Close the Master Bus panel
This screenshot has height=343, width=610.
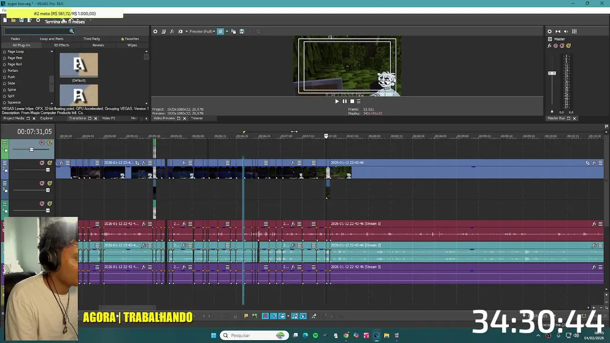tap(574, 118)
